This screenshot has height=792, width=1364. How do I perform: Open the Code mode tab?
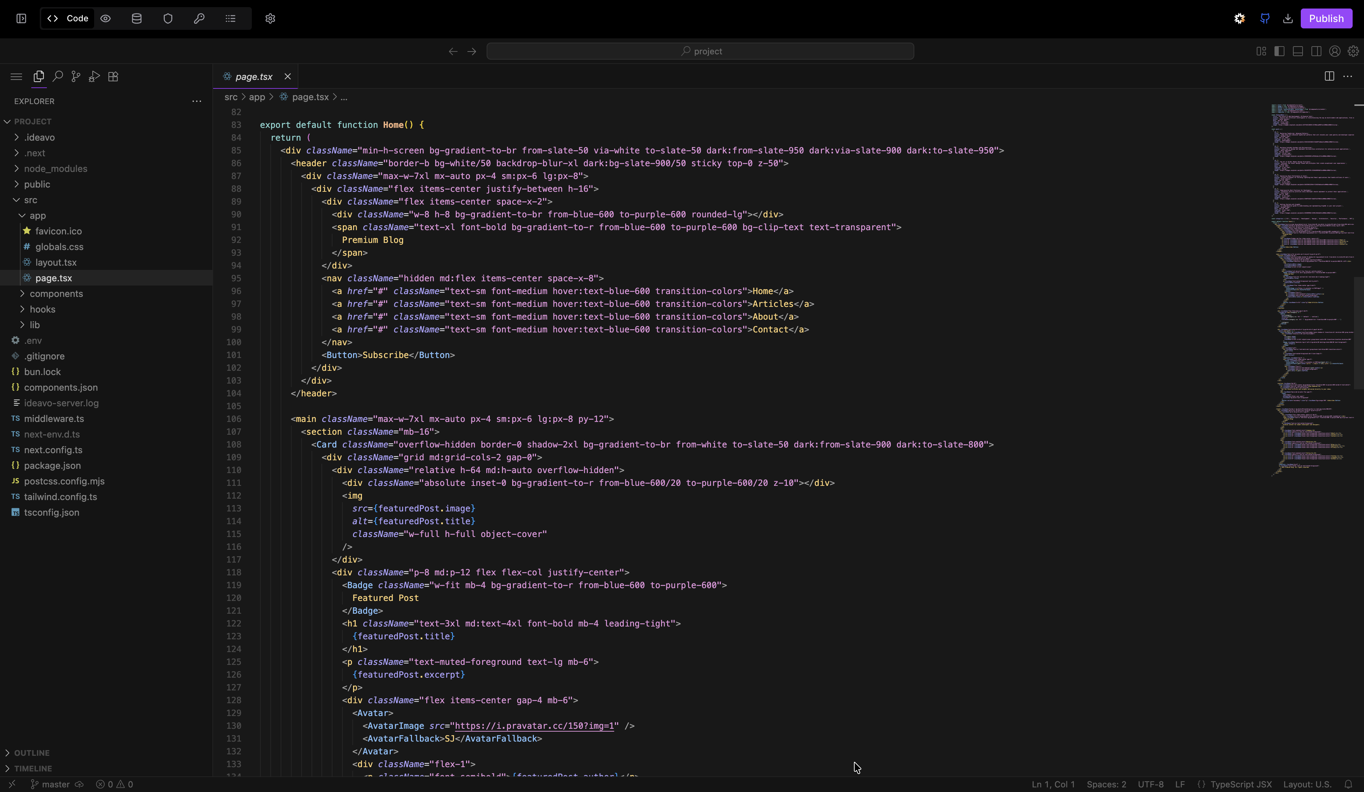[67, 18]
